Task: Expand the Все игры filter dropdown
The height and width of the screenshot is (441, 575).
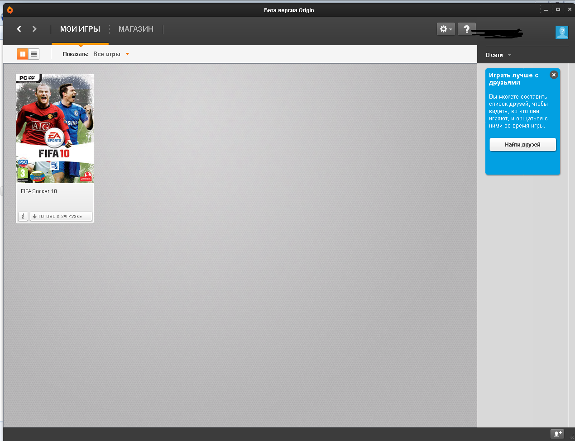Action: pos(111,54)
